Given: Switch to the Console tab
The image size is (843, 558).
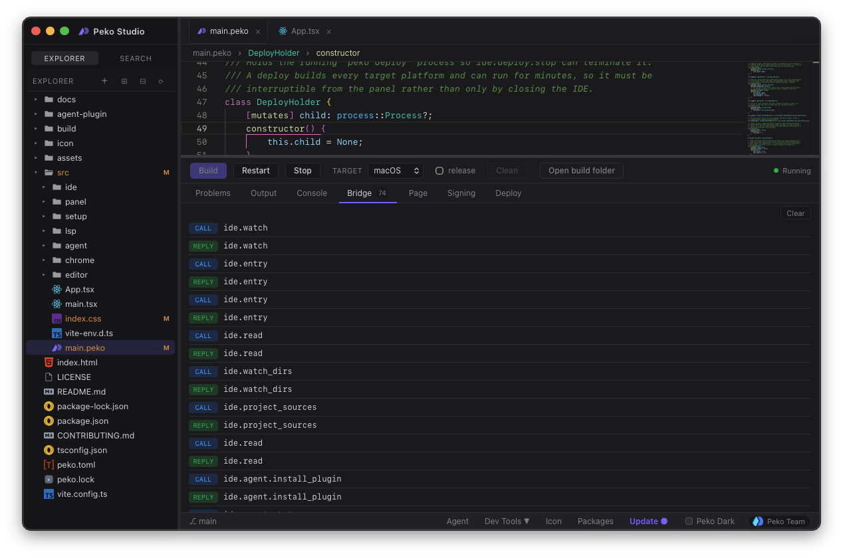Looking at the screenshot, I should pos(312,193).
